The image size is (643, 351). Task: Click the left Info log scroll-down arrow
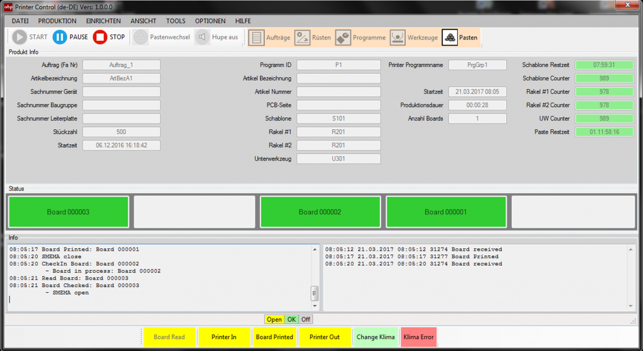[315, 306]
